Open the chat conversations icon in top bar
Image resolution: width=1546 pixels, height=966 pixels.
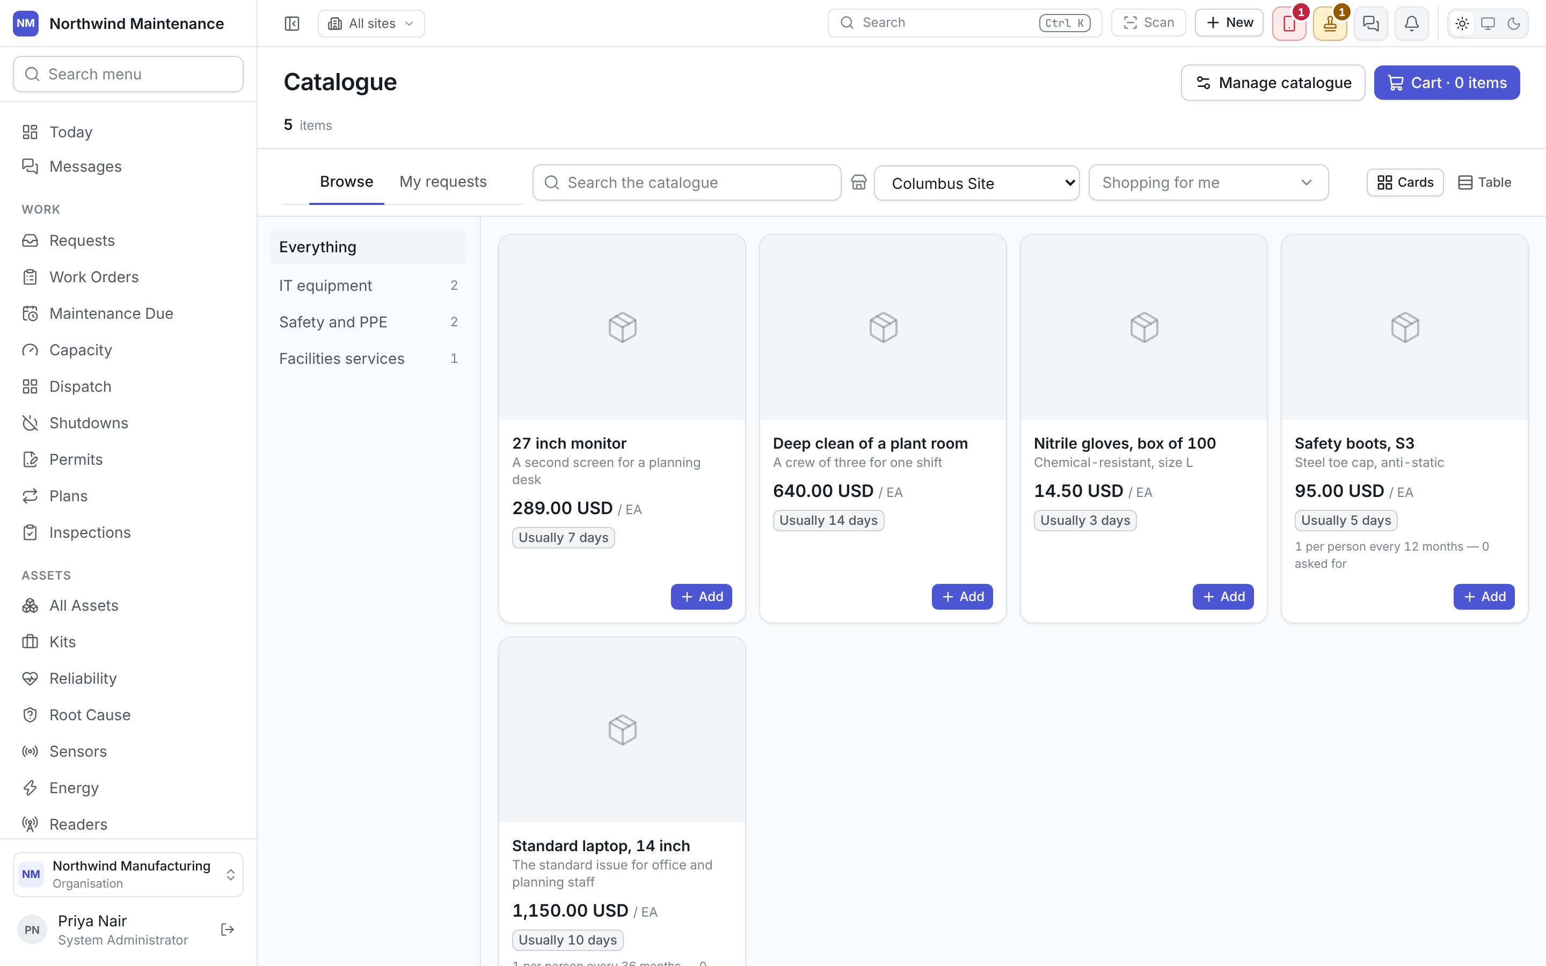coord(1370,24)
